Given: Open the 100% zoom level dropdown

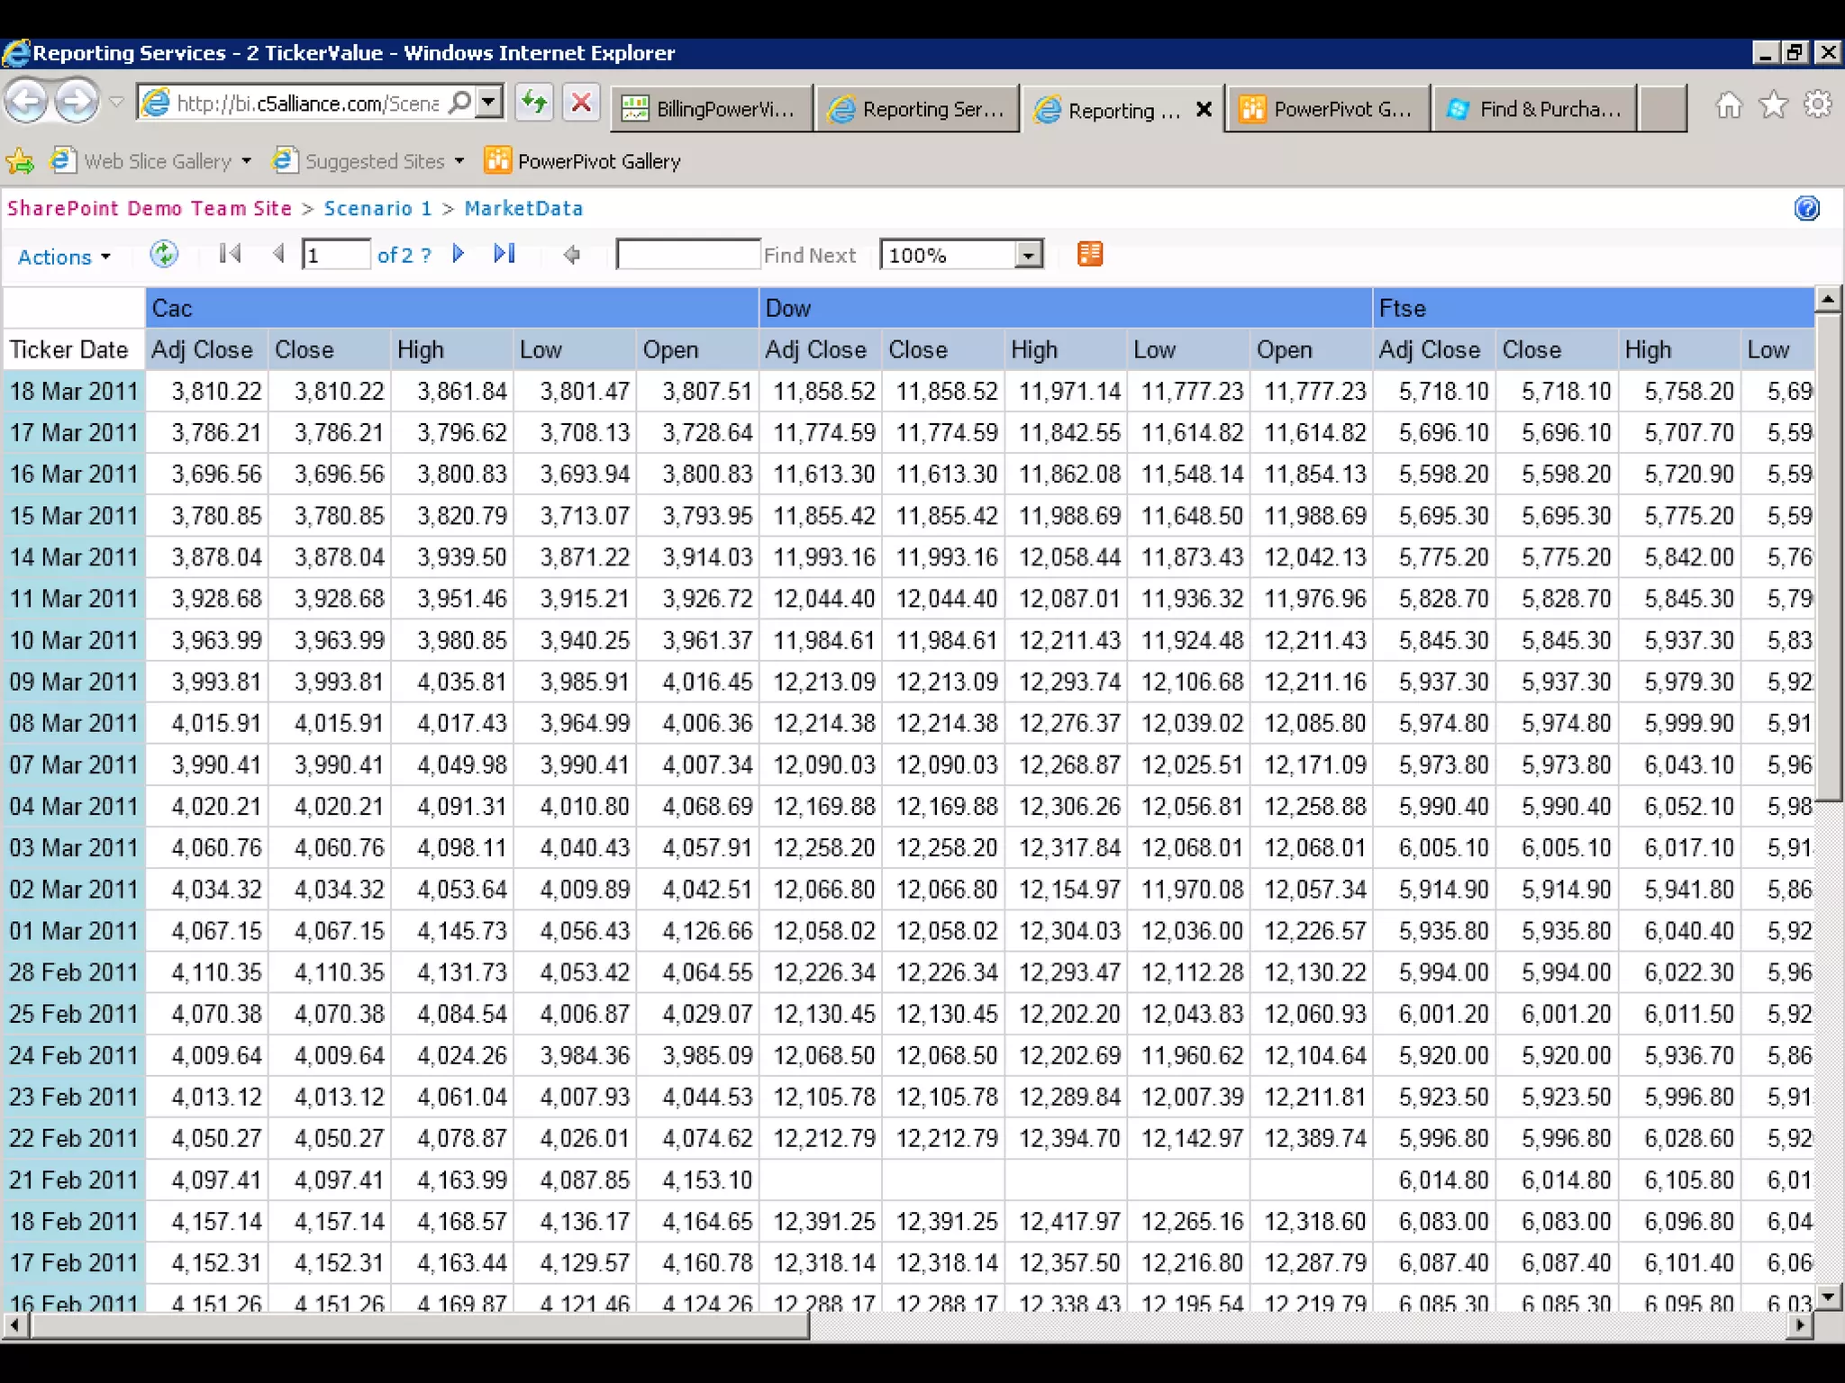Looking at the screenshot, I should point(1027,256).
